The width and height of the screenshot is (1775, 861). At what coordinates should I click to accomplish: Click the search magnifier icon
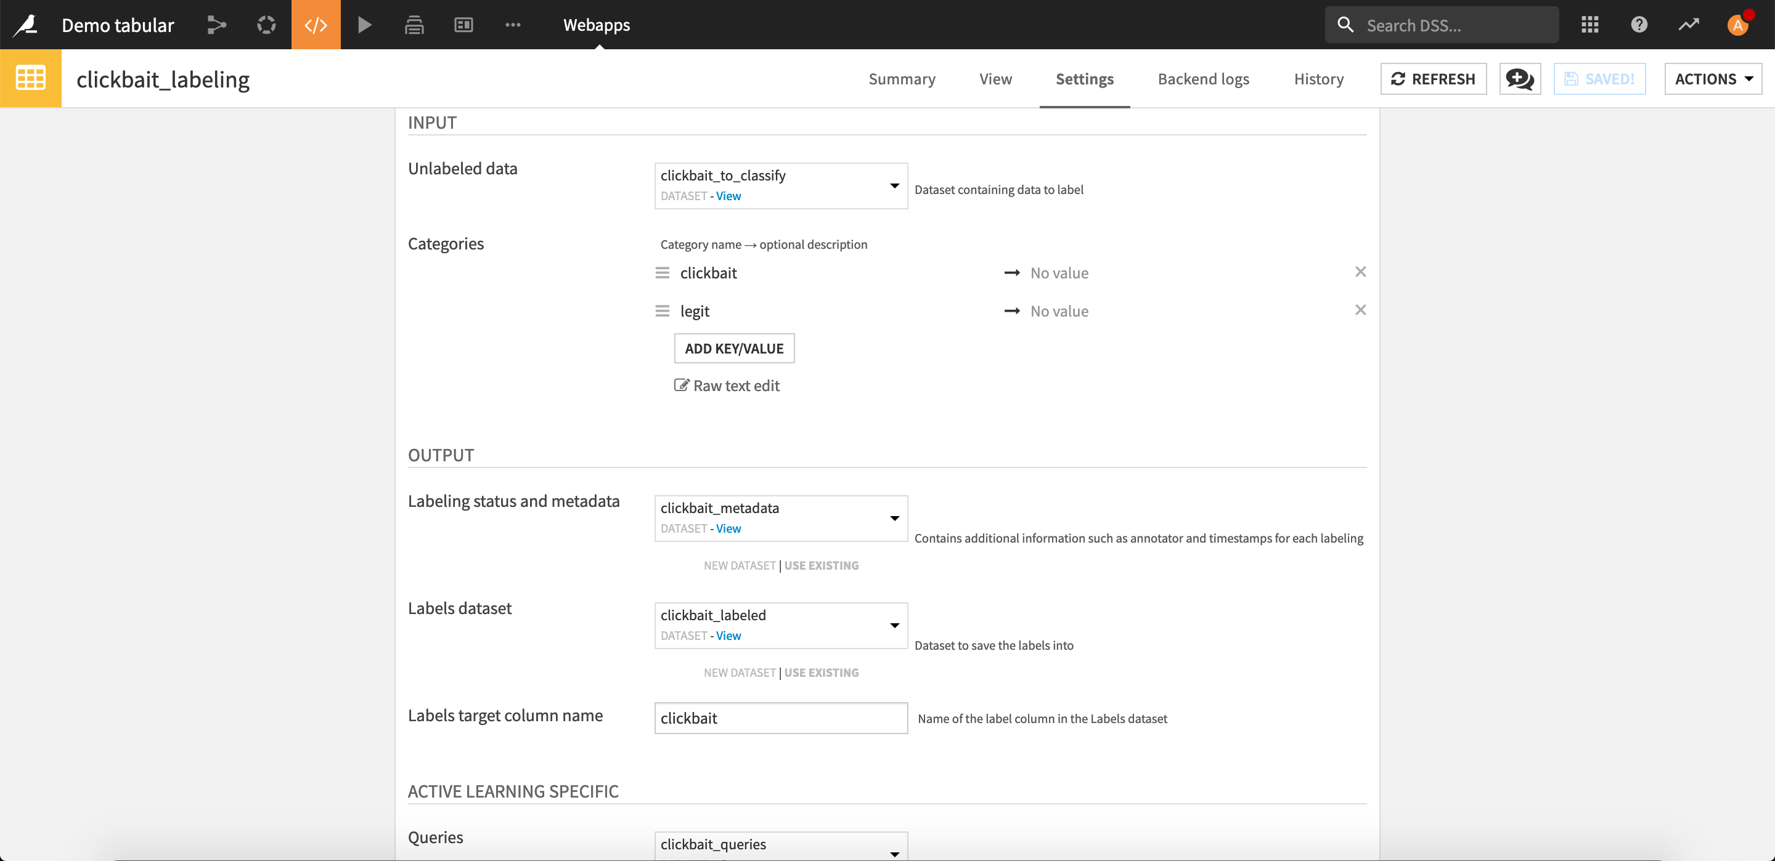tap(1345, 25)
